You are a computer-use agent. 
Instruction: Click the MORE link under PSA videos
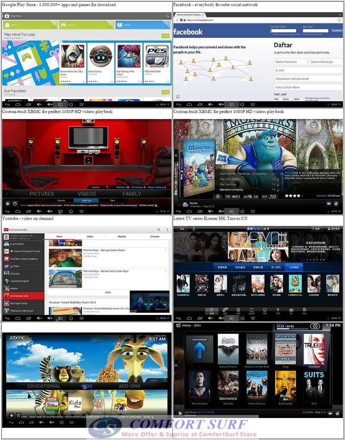tap(108, 292)
